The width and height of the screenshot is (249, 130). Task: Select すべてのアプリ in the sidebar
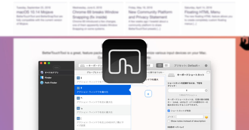(x=51, y=73)
